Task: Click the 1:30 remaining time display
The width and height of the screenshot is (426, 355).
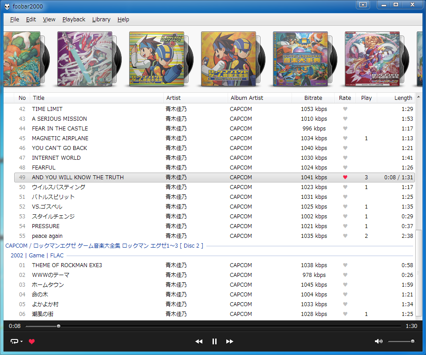Action: point(411,326)
